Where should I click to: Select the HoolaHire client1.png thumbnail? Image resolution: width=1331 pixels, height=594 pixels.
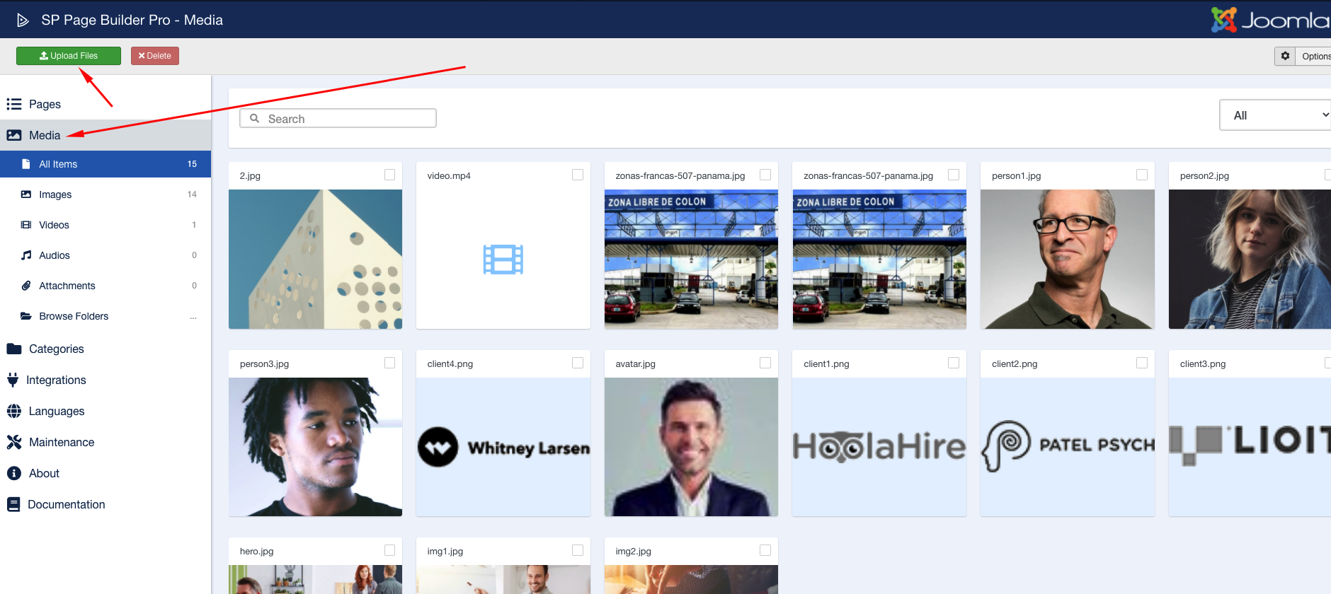[x=879, y=447]
